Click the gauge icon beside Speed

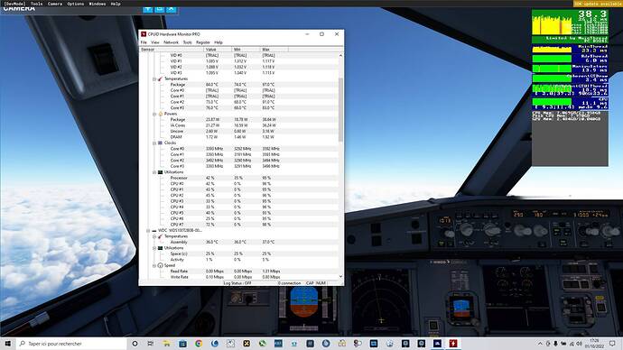(160, 265)
